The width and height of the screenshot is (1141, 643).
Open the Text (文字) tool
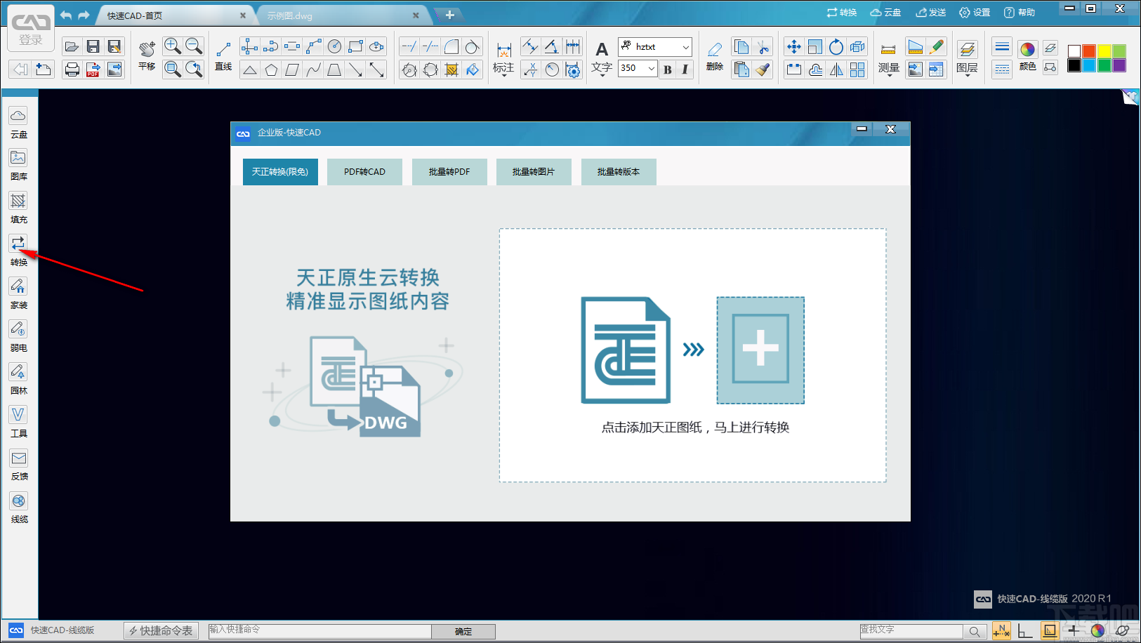click(602, 58)
